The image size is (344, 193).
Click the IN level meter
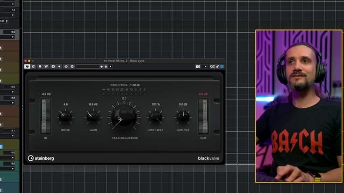(46, 116)
